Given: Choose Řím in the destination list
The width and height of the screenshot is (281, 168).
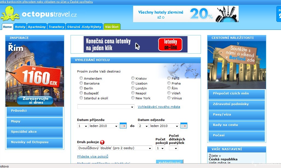Looking at the screenshot, I should tap(169, 88).
